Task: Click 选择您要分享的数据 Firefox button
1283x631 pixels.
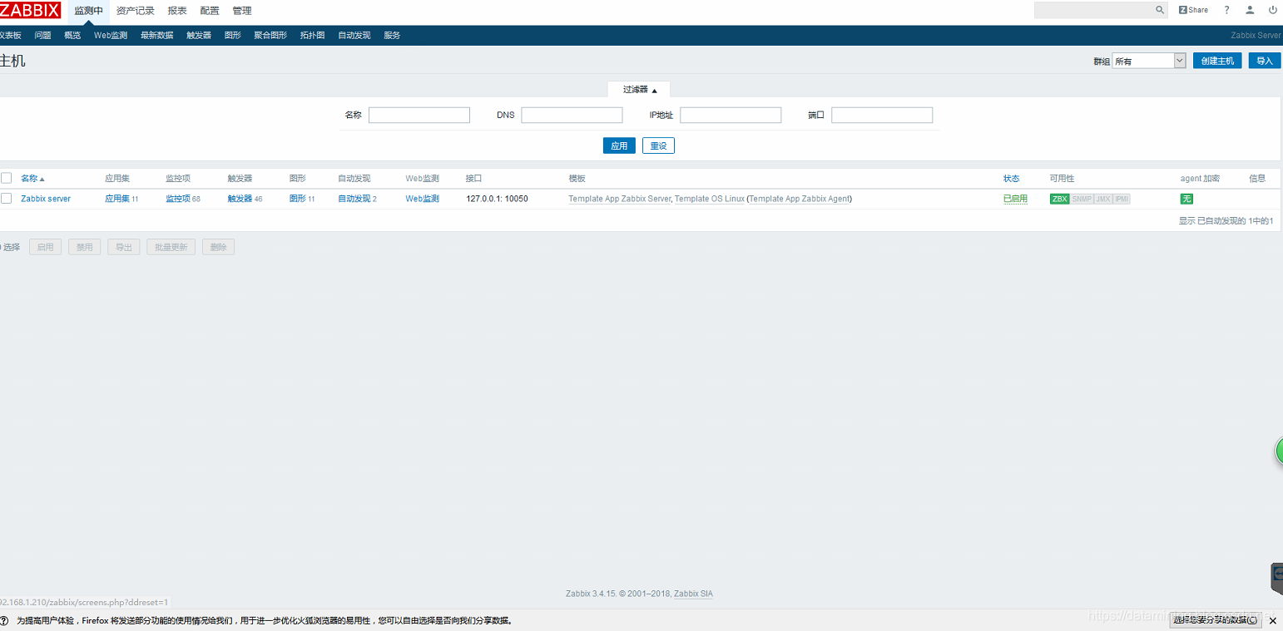Action: pos(1216,620)
